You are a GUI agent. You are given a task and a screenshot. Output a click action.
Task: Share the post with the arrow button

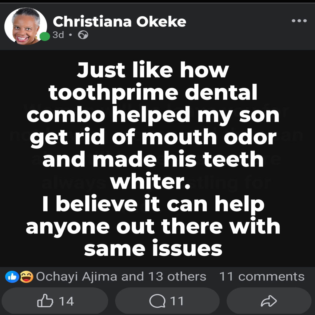[269, 301]
